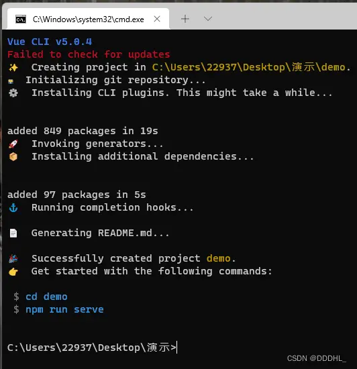Click the sparkles emoji before Creating project

tap(13, 68)
